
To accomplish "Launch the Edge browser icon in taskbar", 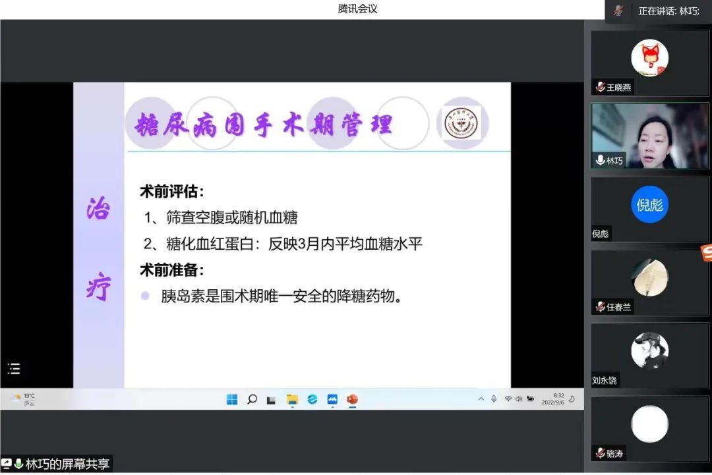I will point(312,399).
